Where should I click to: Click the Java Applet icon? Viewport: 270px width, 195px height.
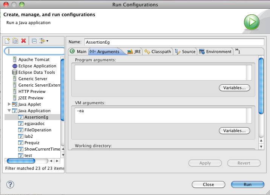[15, 104]
